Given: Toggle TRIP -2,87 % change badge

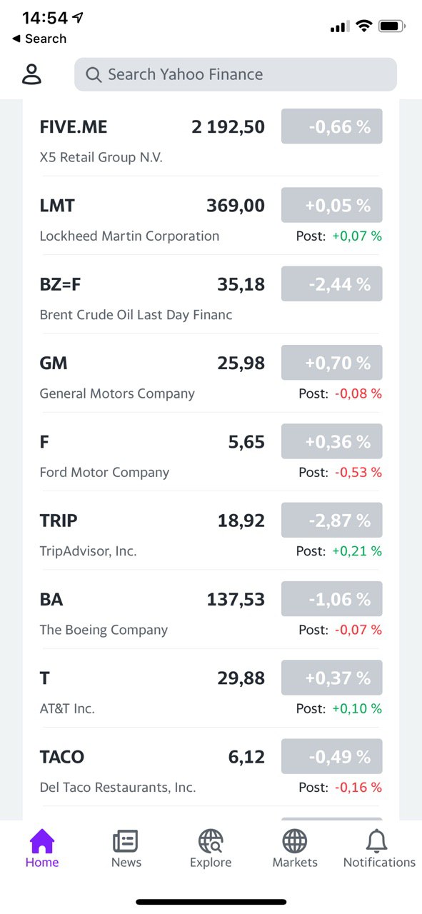Looking at the screenshot, I should coord(331,520).
